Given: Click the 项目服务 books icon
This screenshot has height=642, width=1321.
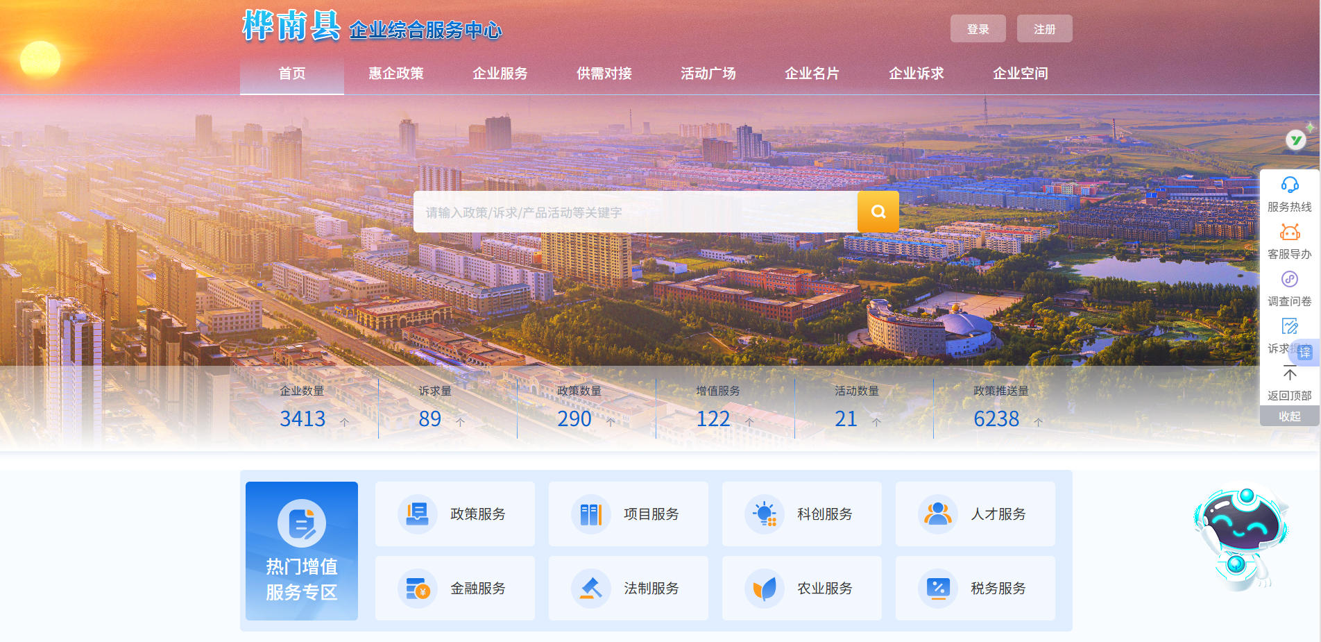Looking at the screenshot, I should 590,514.
